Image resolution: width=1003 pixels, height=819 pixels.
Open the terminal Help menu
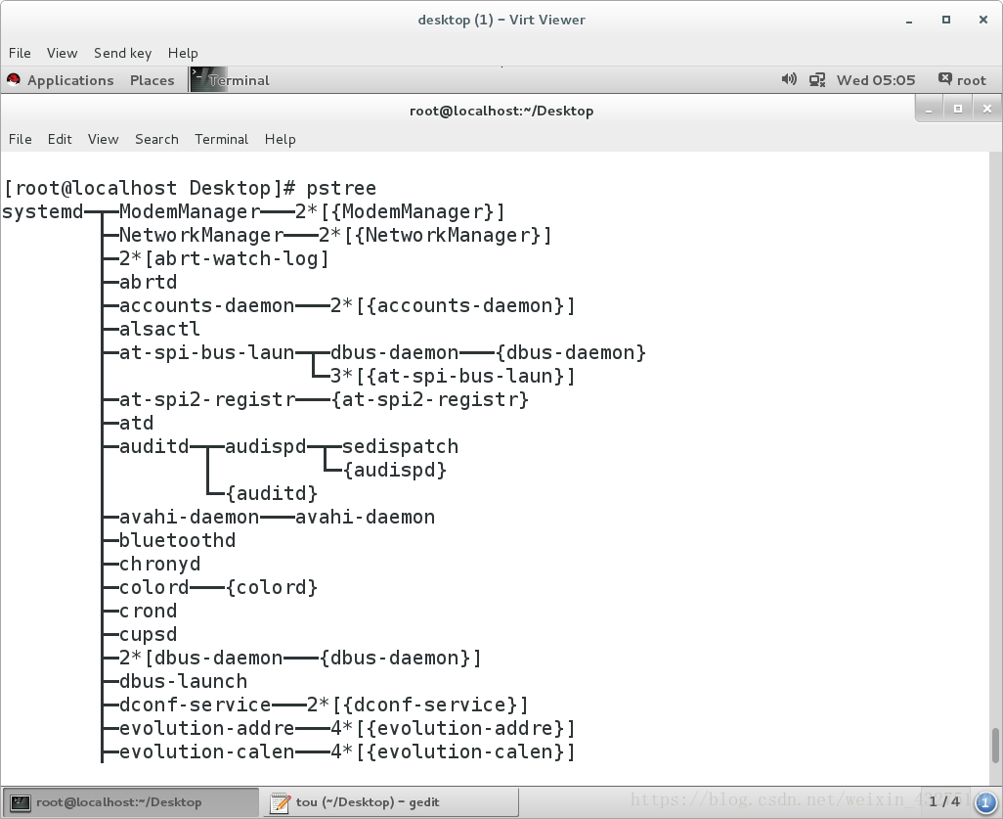pyautogui.click(x=281, y=139)
